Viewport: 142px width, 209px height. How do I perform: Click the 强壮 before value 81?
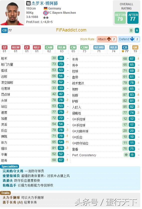(54, 148)
